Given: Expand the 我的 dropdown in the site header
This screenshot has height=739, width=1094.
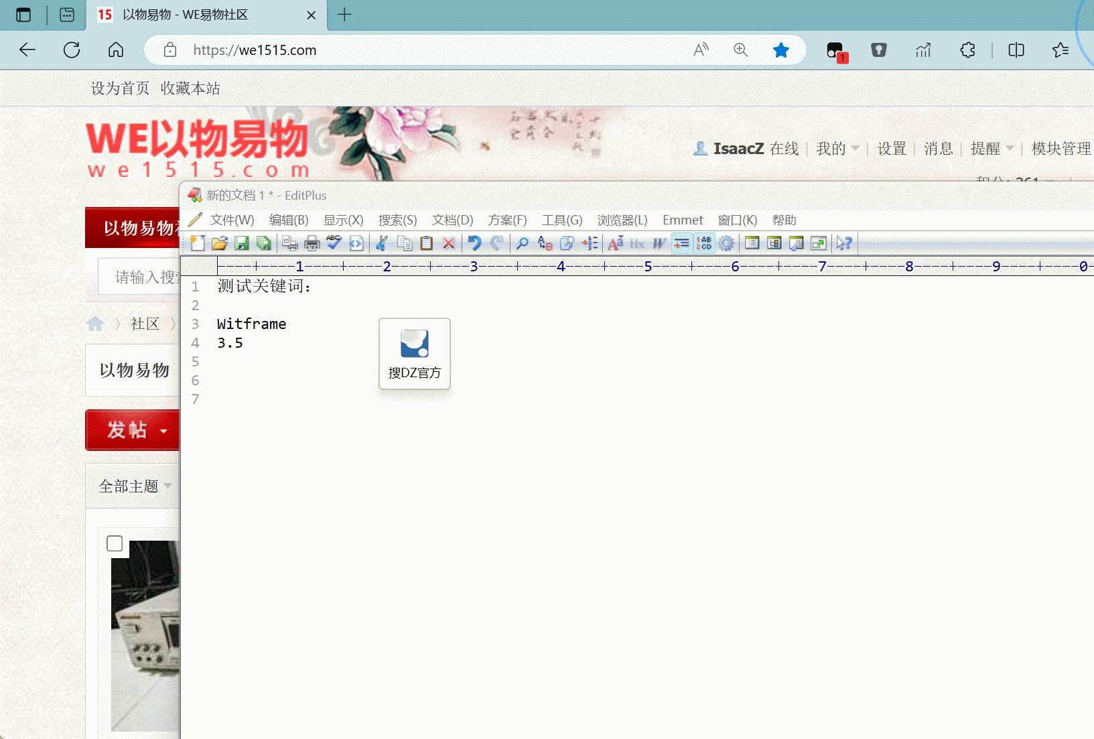Looking at the screenshot, I should click(x=837, y=149).
